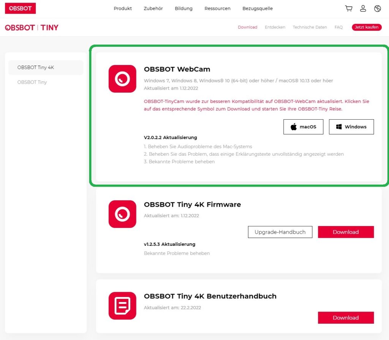Click the Windows 7, Windows 8 requirements line

(239, 81)
